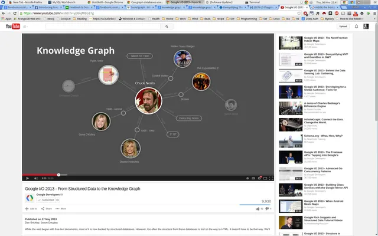The width and height of the screenshot is (378, 236).
Task: Switch player to theater mode
Action: [x=265, y=178]
